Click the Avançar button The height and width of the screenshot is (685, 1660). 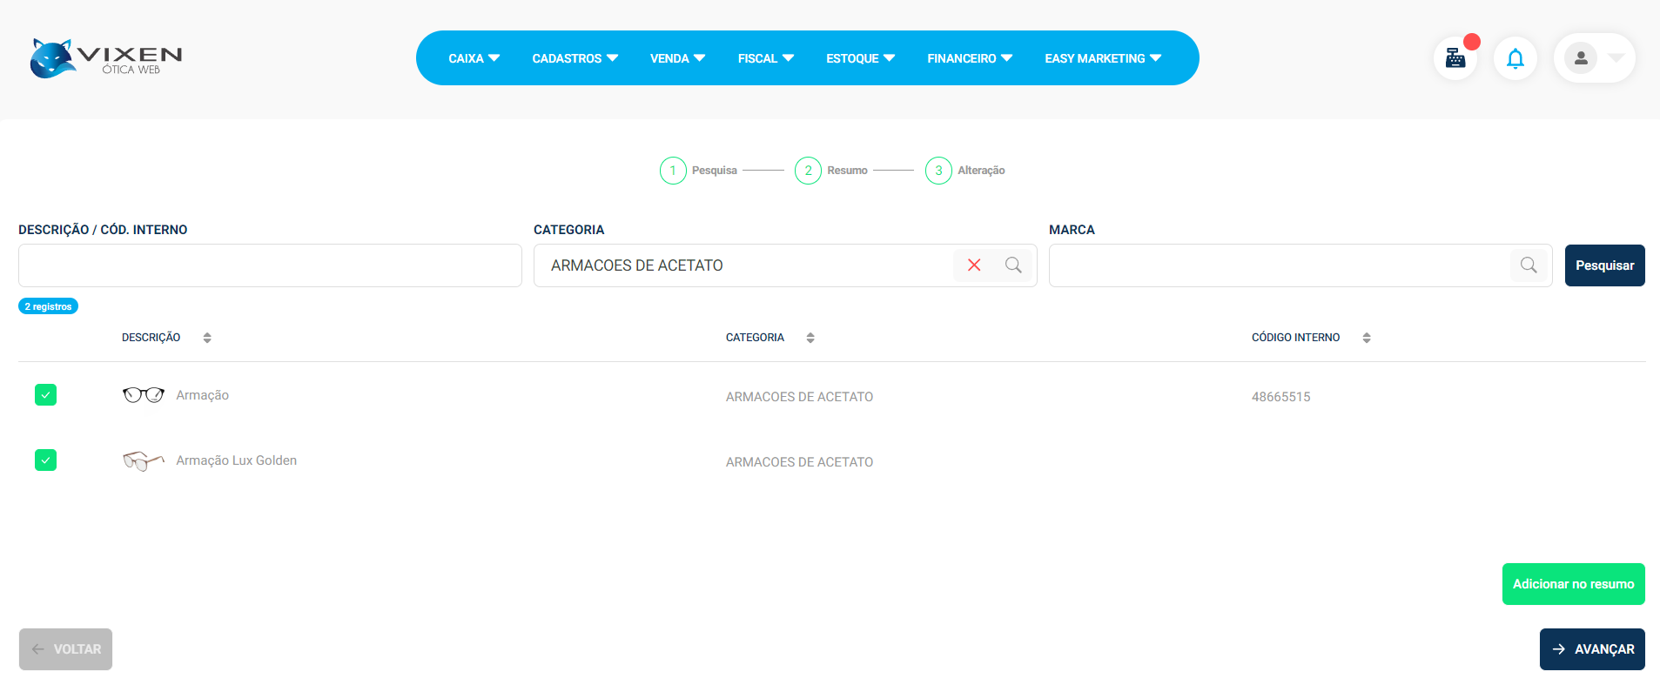pyautogui.click(x=1592, y=649)
